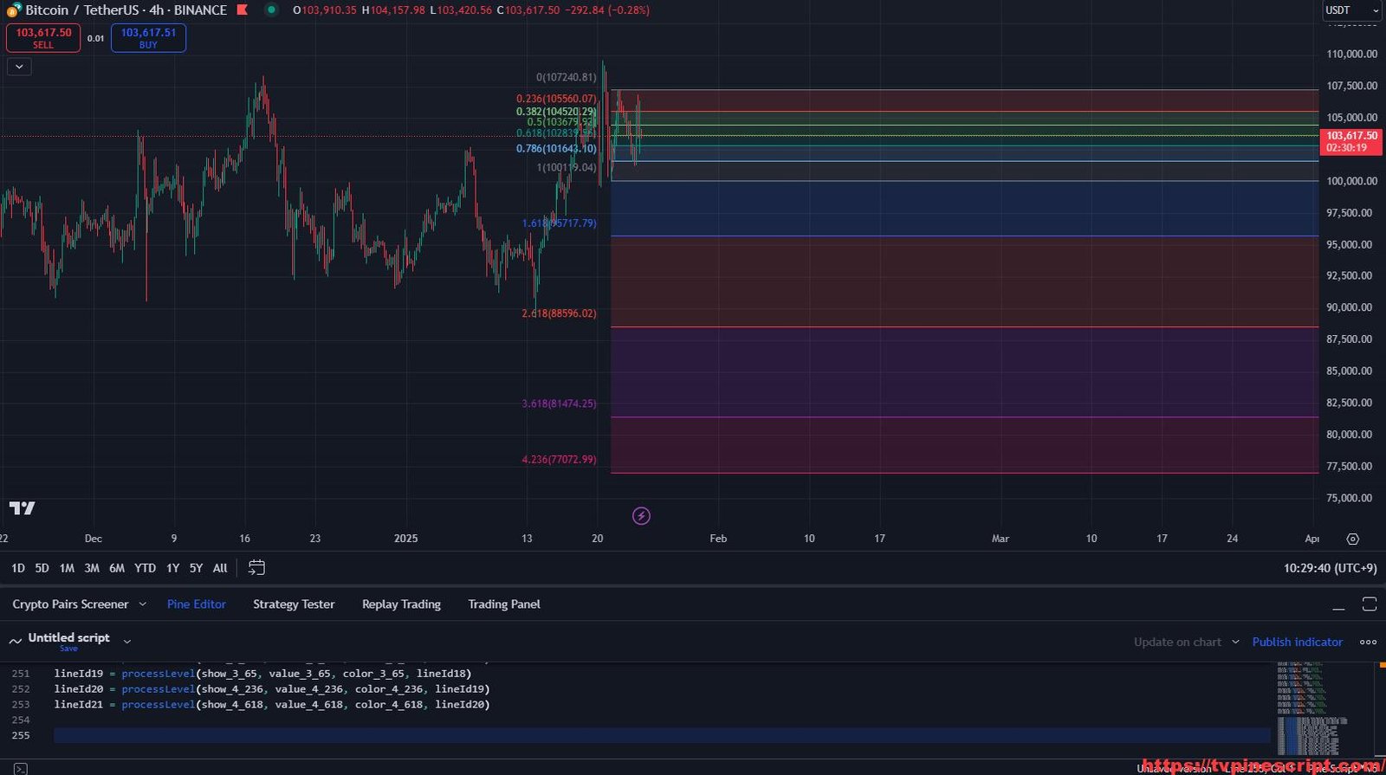Screen dimensions: 1386x775
Task: Open chart settings gear on time axis
Action: click(x=1352, y=539)
